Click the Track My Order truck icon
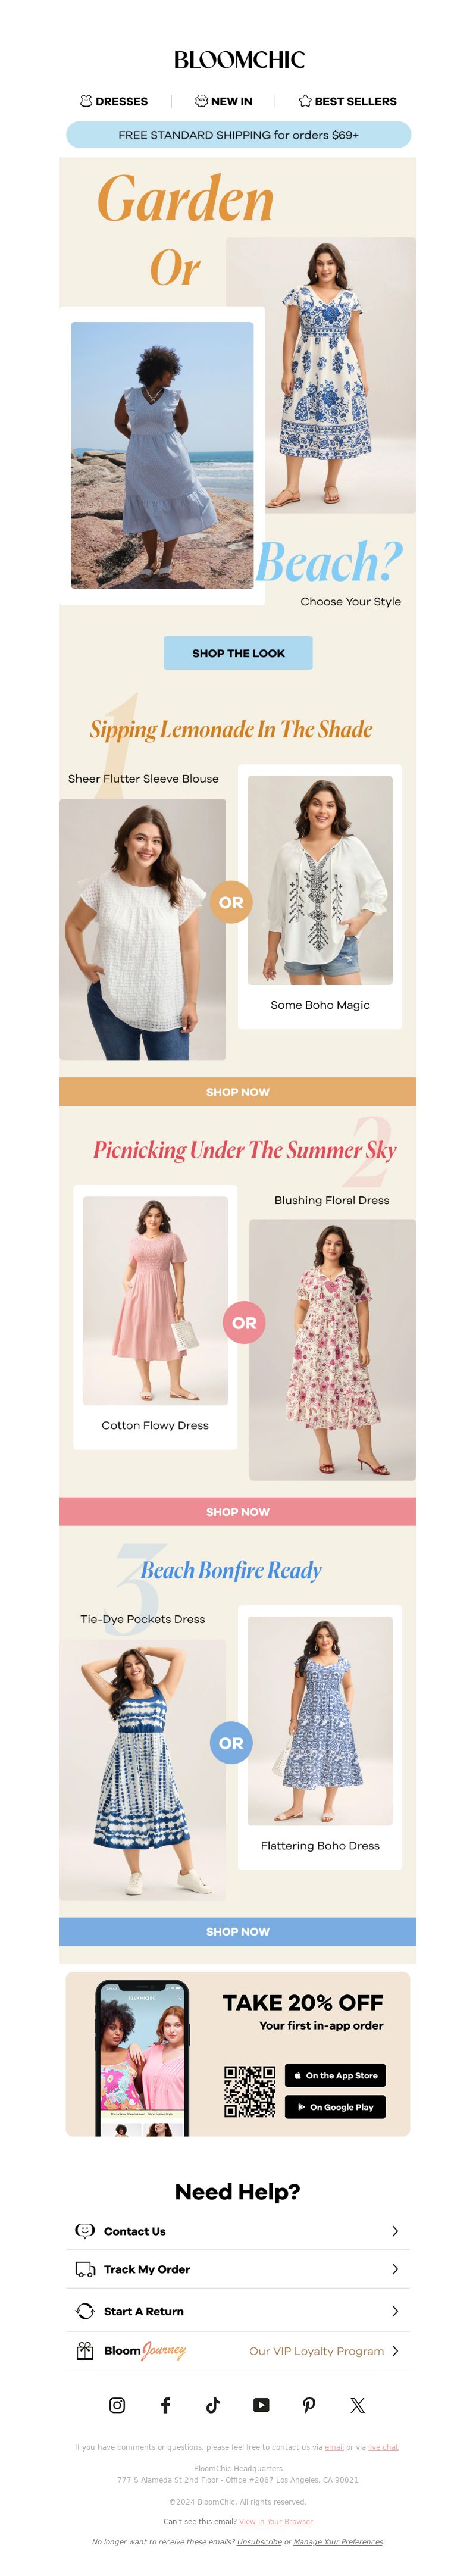Screen dimensions: 476x2576 pos(85,2270)
